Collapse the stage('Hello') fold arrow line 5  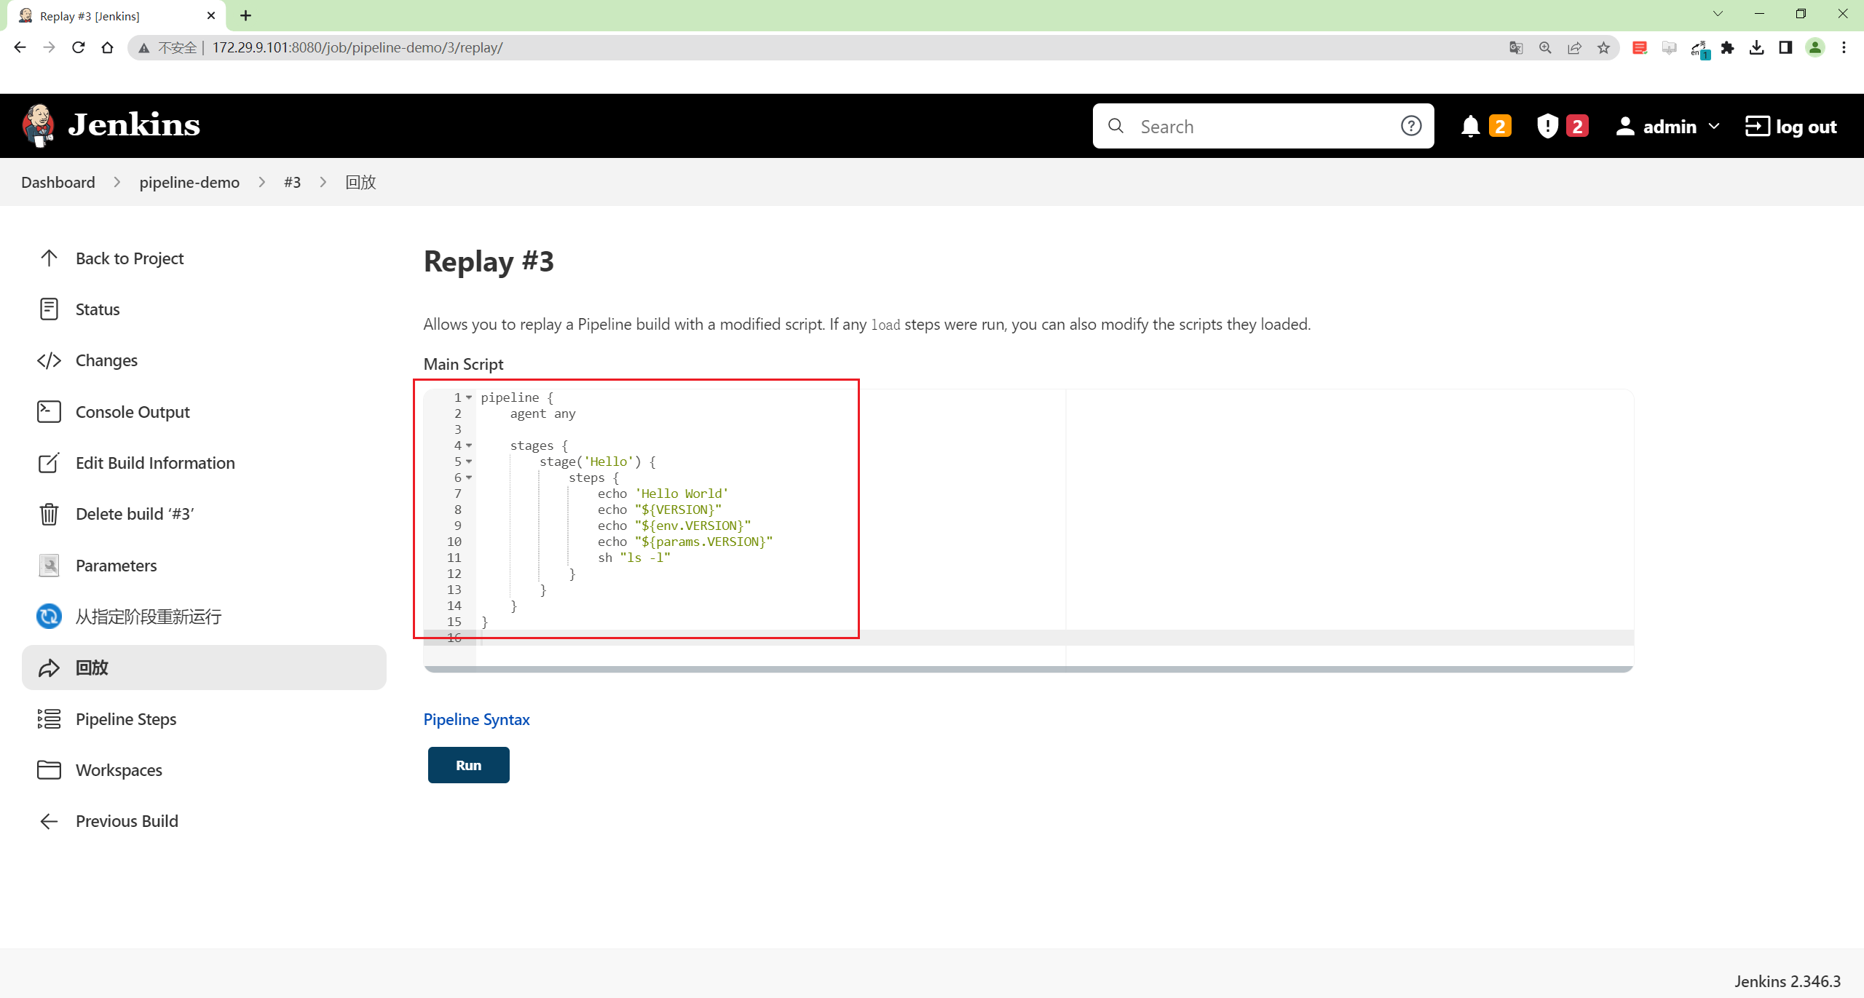pyautogui.click(x=469, y=462)
